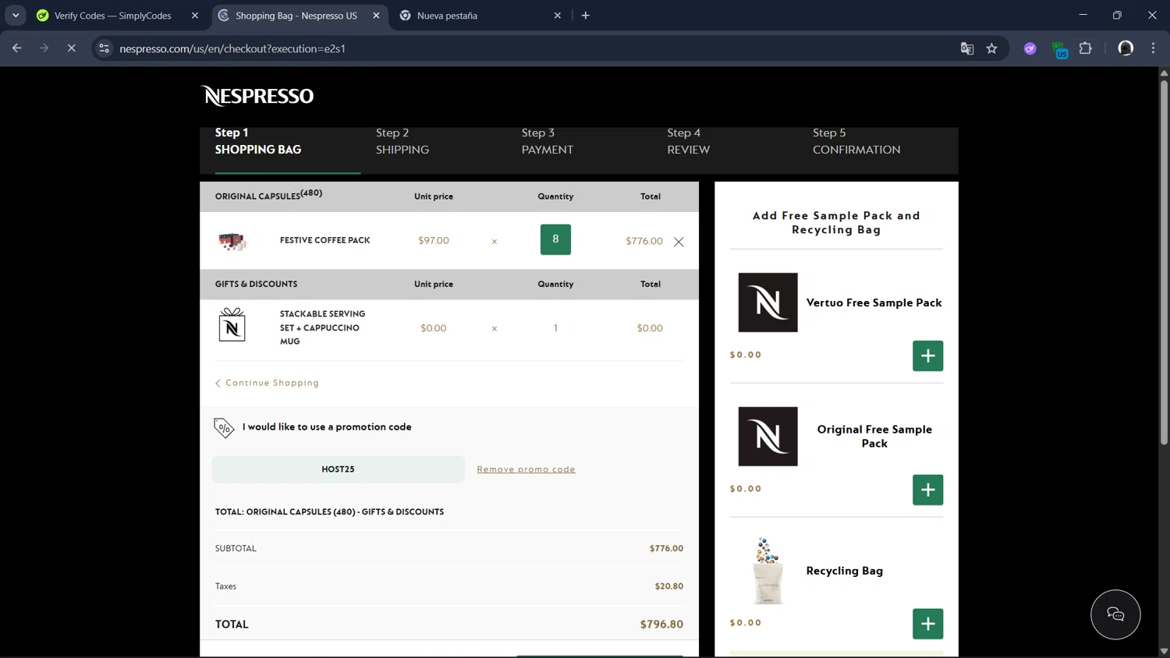This screenshot has width=1170, height=658.
Task: Close the Nueva pestaña tab
Action: pos(557,16)
